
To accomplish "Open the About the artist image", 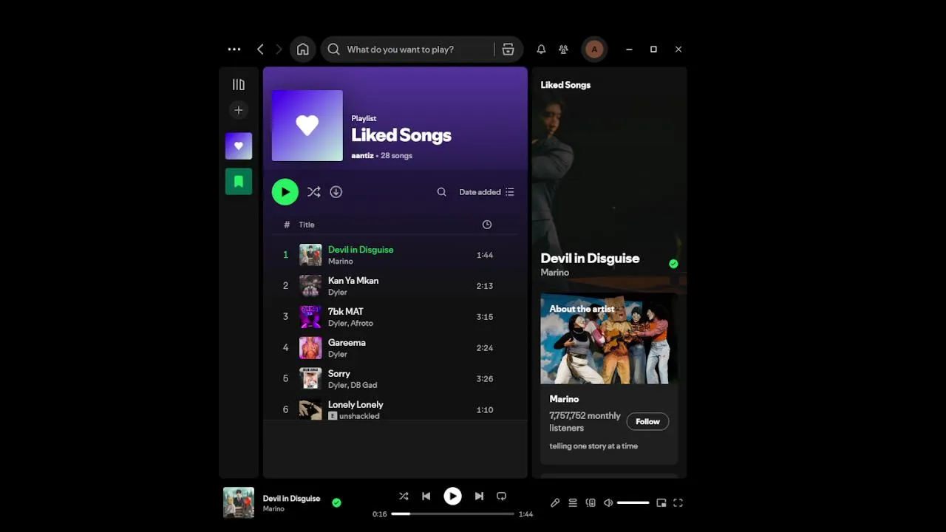I will (x=609, y=339).
